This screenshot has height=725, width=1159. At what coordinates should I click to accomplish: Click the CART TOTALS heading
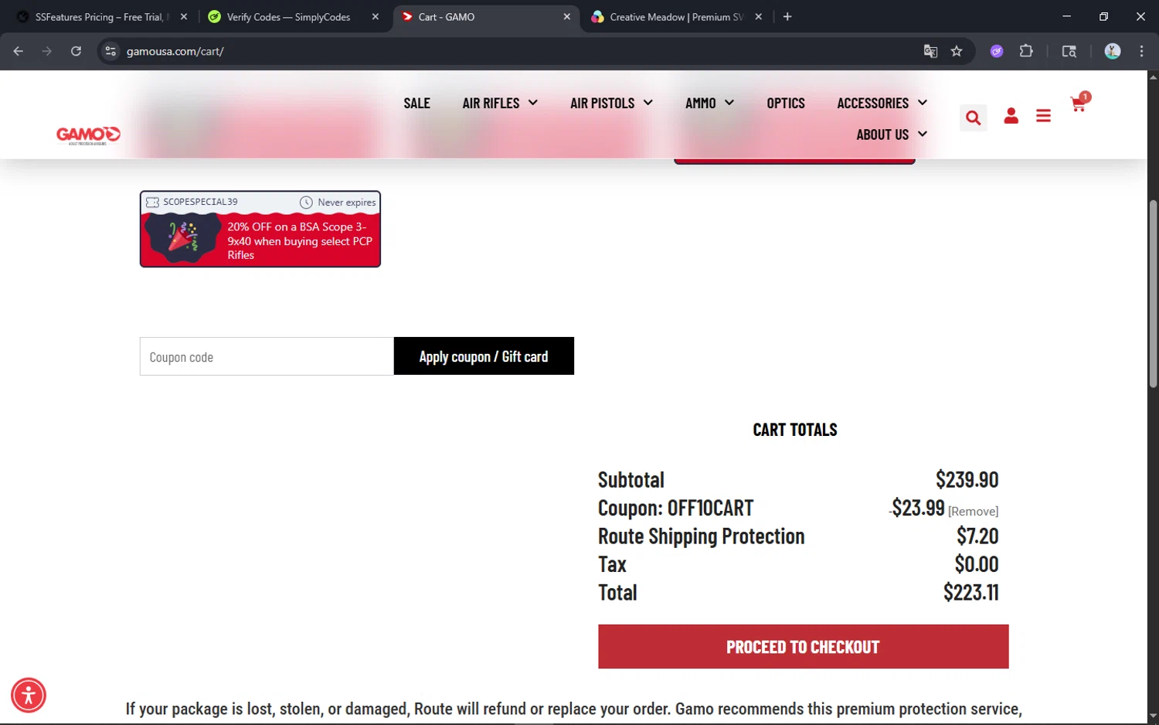point(795,430)
